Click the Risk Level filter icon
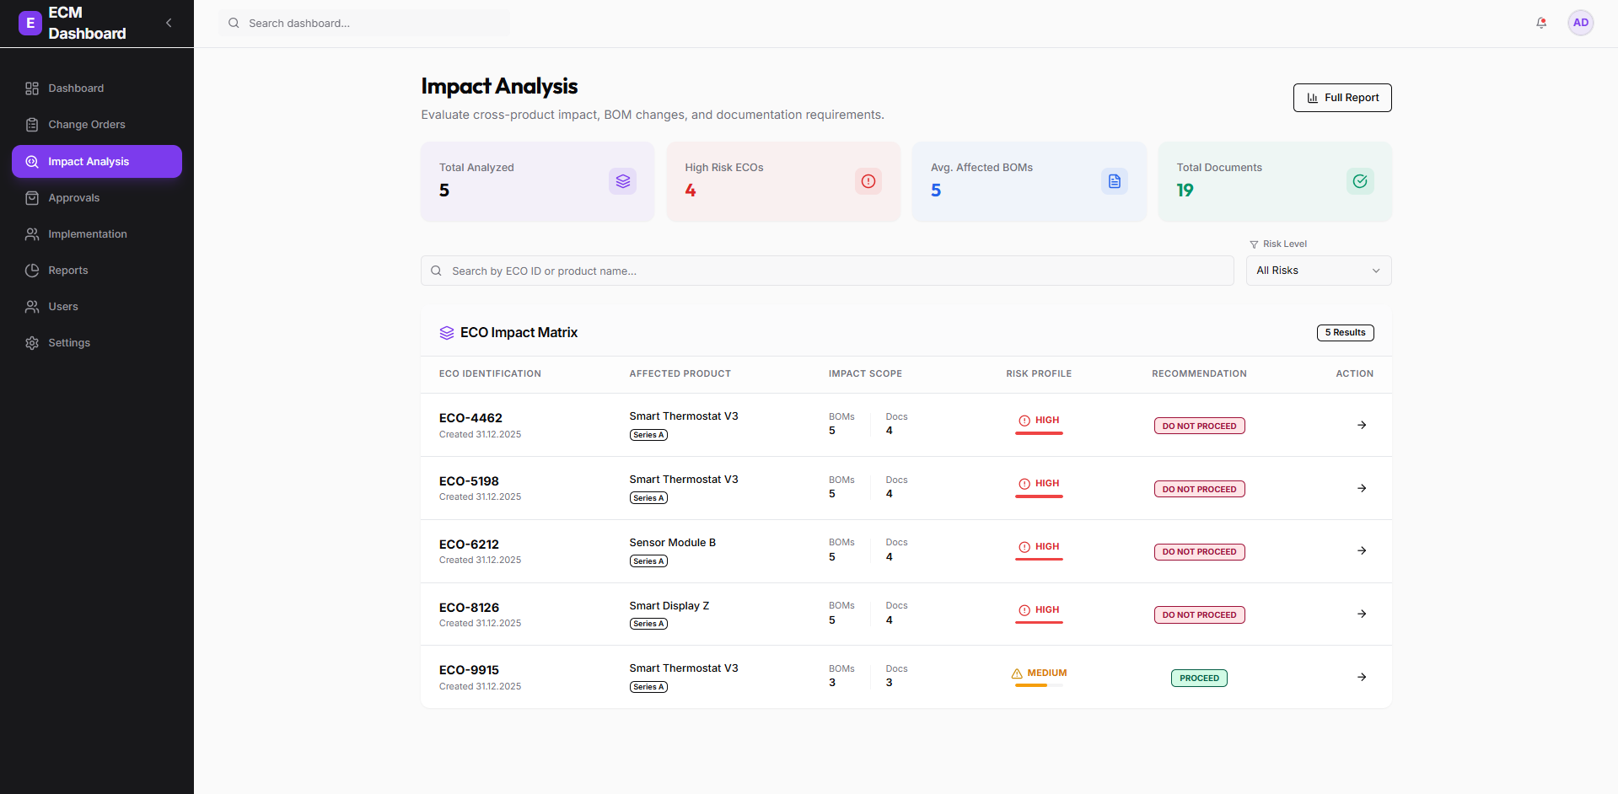Viewport: 1618px width, 794px height. pos(1254,244)
